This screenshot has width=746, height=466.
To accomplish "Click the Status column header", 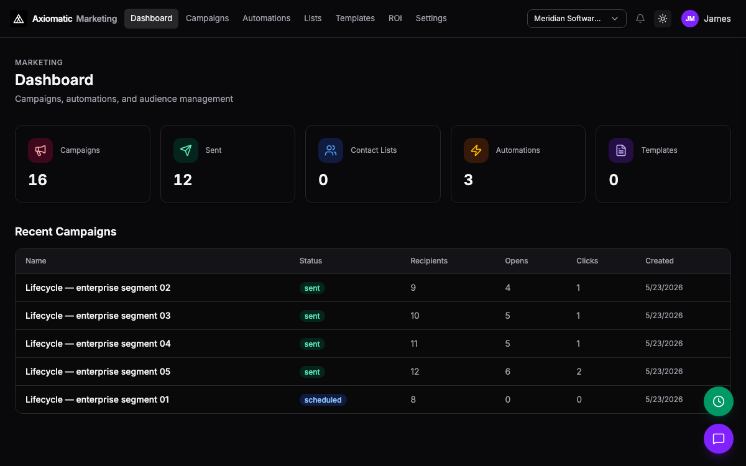I will 311,261.
